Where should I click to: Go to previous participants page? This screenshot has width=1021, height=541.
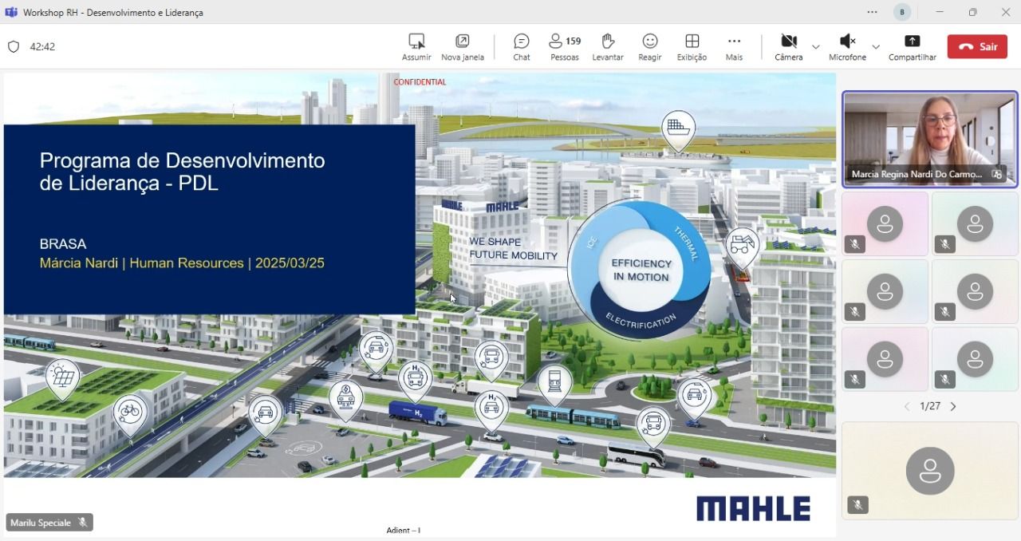point(906,406)
